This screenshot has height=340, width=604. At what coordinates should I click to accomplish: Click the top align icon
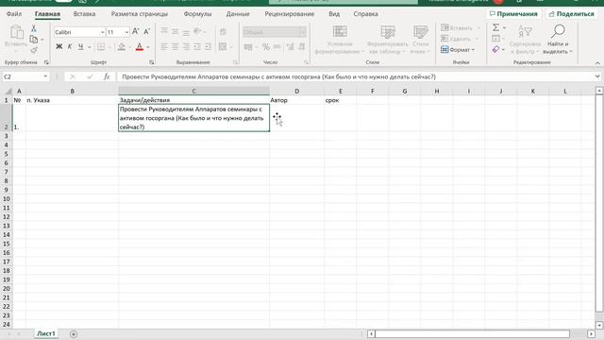click(x=164, y=32)
